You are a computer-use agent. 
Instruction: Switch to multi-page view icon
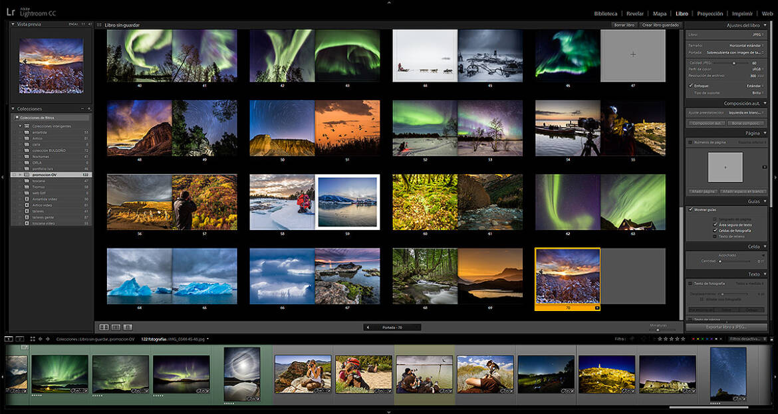click(x=104, y=327)
